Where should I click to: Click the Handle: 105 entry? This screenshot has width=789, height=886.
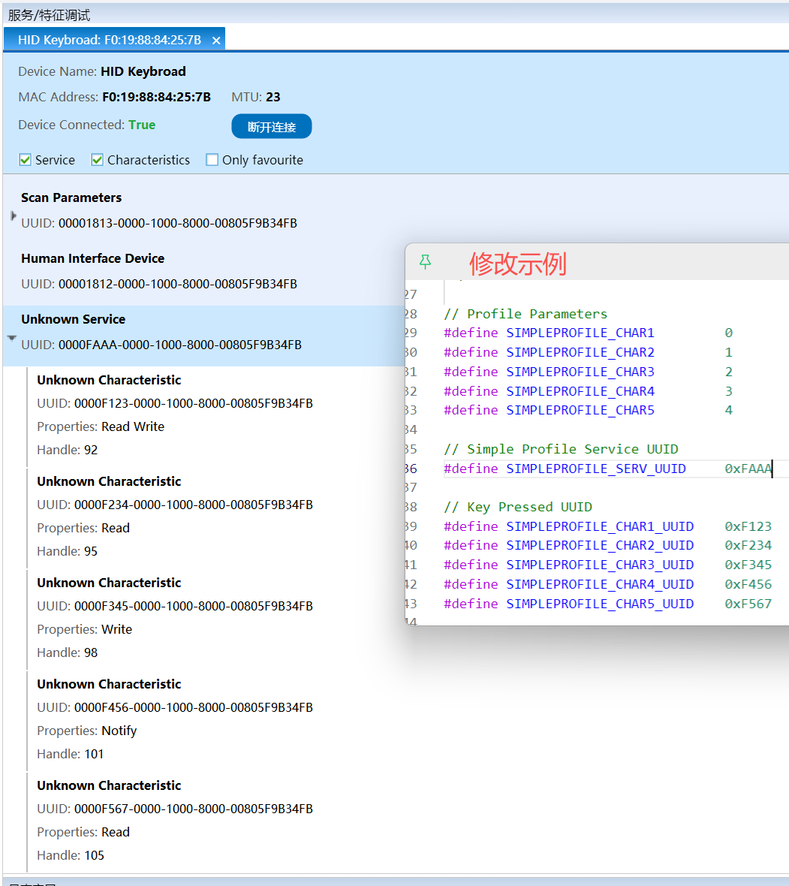click(x=71, y=855)
